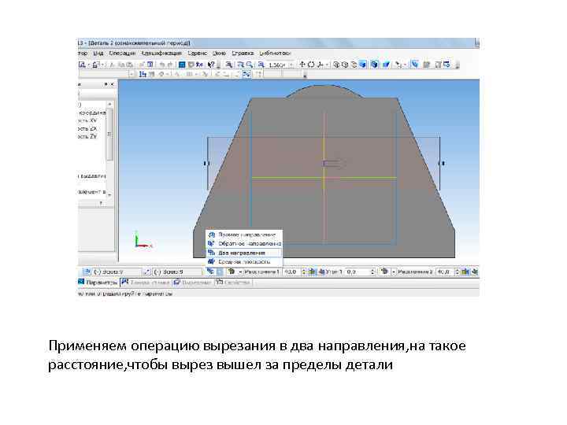
Task: Open dropdown arrow before Расстояние 1 label
Action: [240, 272]
